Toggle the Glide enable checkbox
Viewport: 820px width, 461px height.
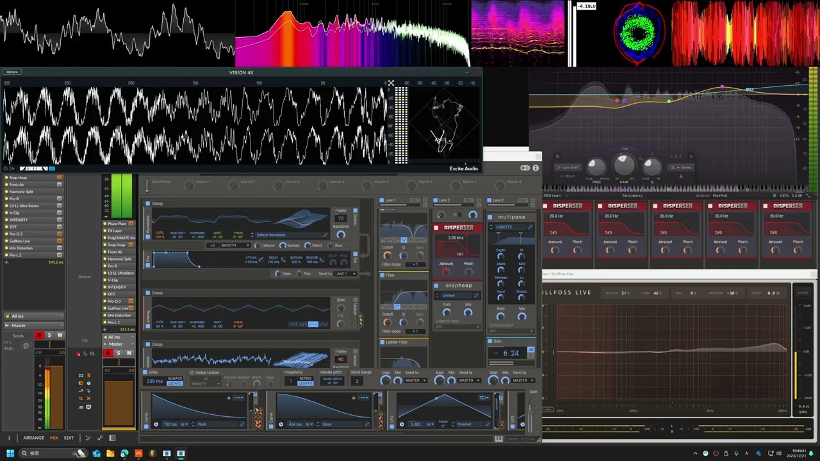pyautogui.click(x=145, y=372)
